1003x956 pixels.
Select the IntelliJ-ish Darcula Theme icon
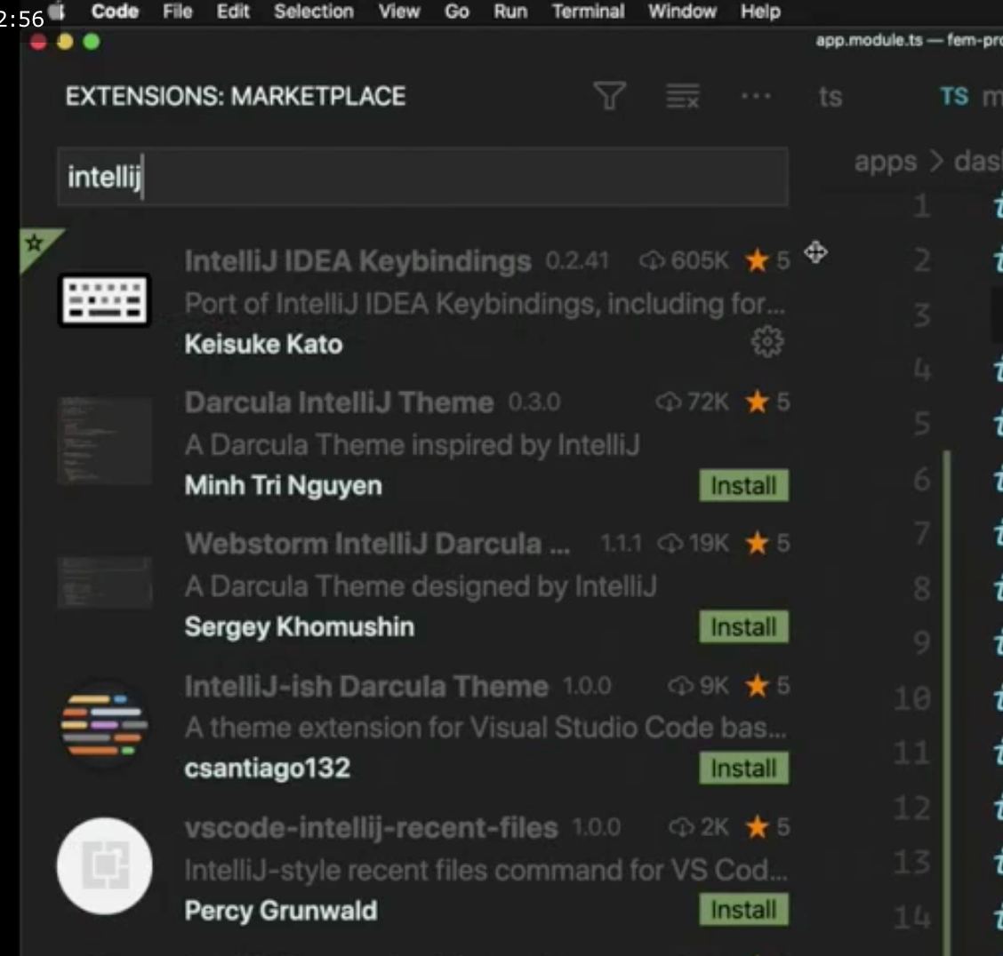click(105, 725)
